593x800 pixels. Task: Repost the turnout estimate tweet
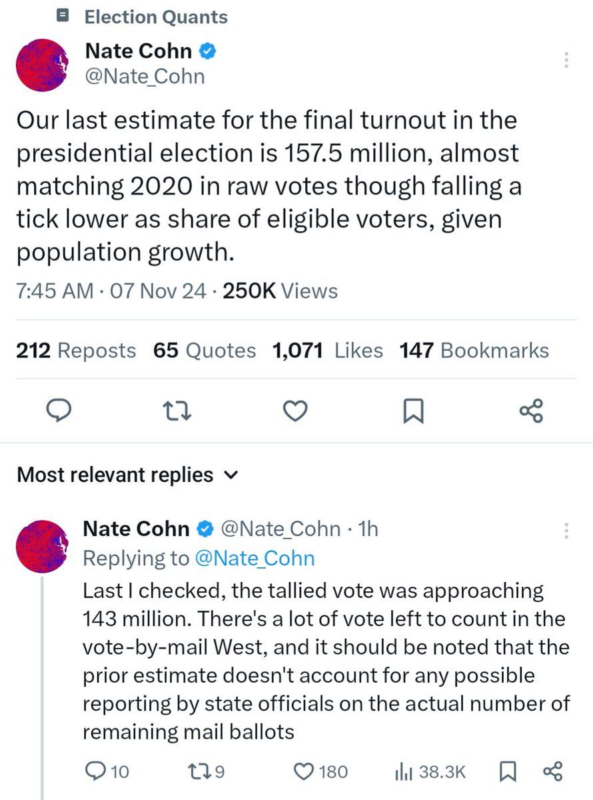[178, 411]
